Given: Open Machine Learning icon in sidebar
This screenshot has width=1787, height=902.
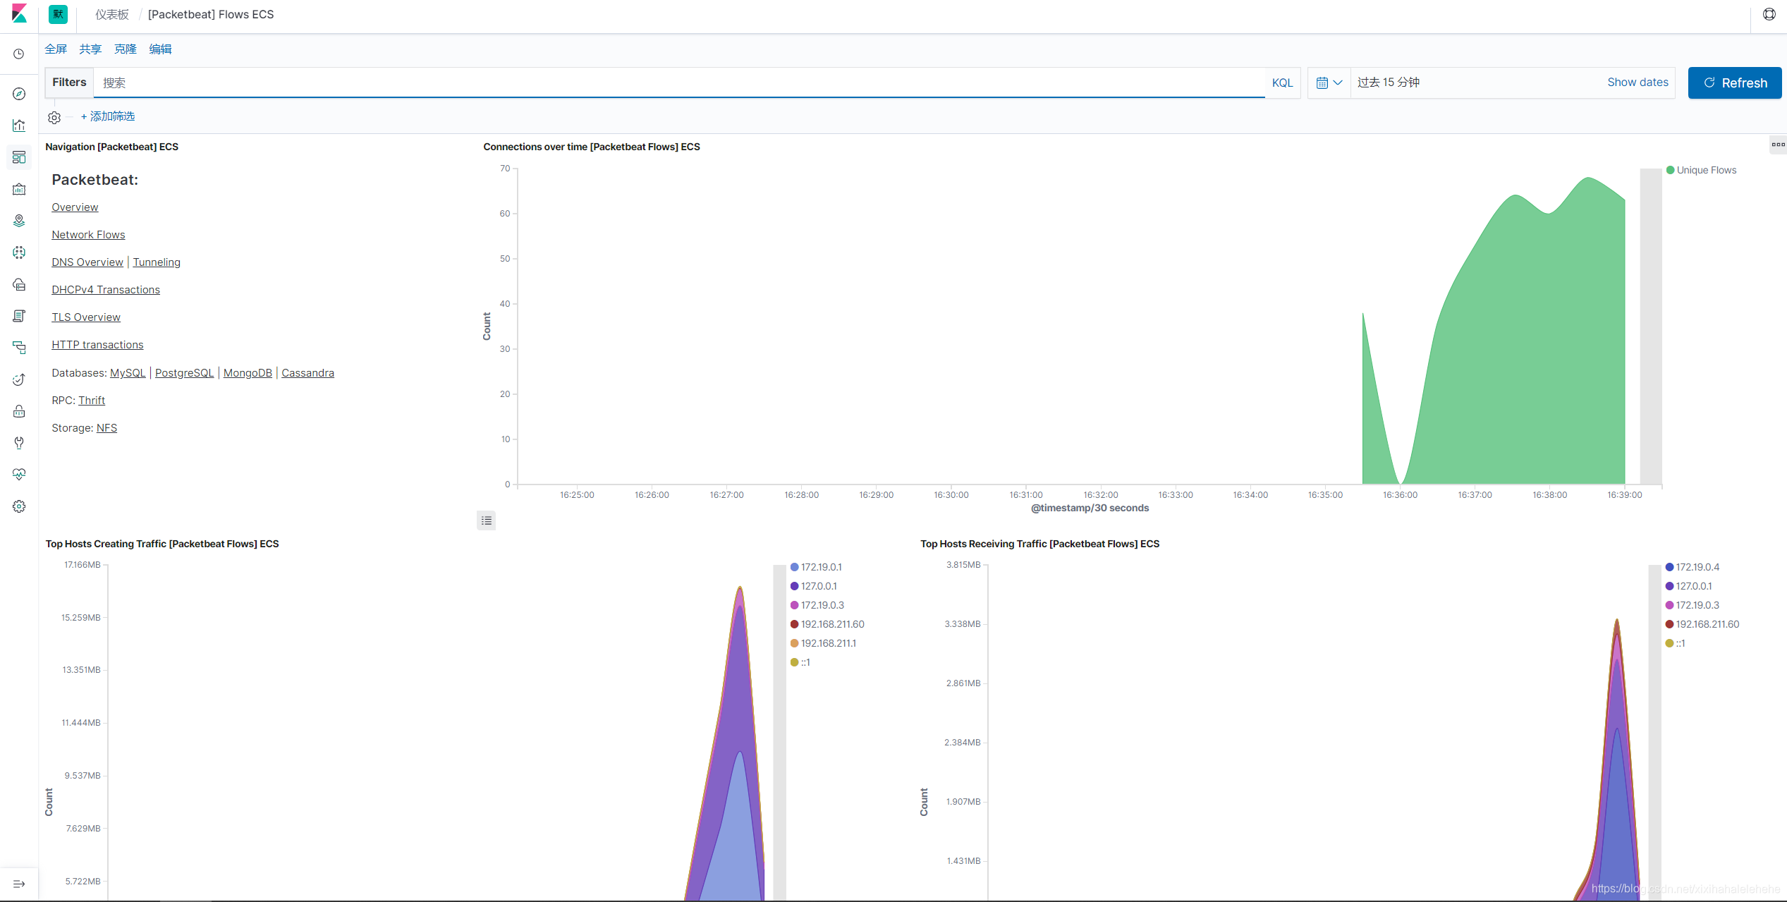Looking at the screenshot, I should pyautogui.click(x=19, y=252).
